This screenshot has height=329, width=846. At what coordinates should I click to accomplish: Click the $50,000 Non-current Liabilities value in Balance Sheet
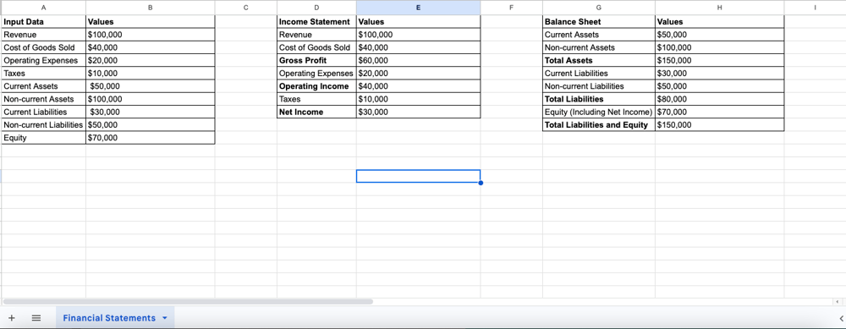[720, 86]
